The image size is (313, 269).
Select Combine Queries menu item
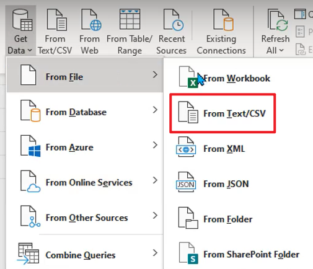click(x=85, y=253)
